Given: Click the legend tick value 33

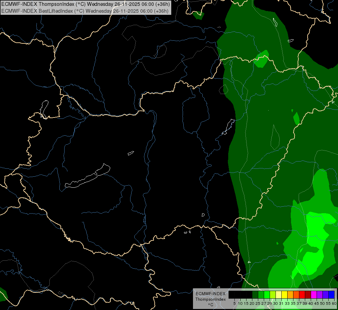Looking at the screenshot, I should (x=287, y=303).
